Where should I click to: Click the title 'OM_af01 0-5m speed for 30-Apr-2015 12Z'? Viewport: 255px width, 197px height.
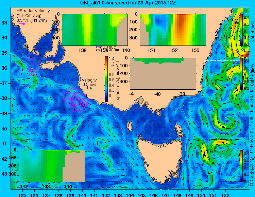pos(128,3)
